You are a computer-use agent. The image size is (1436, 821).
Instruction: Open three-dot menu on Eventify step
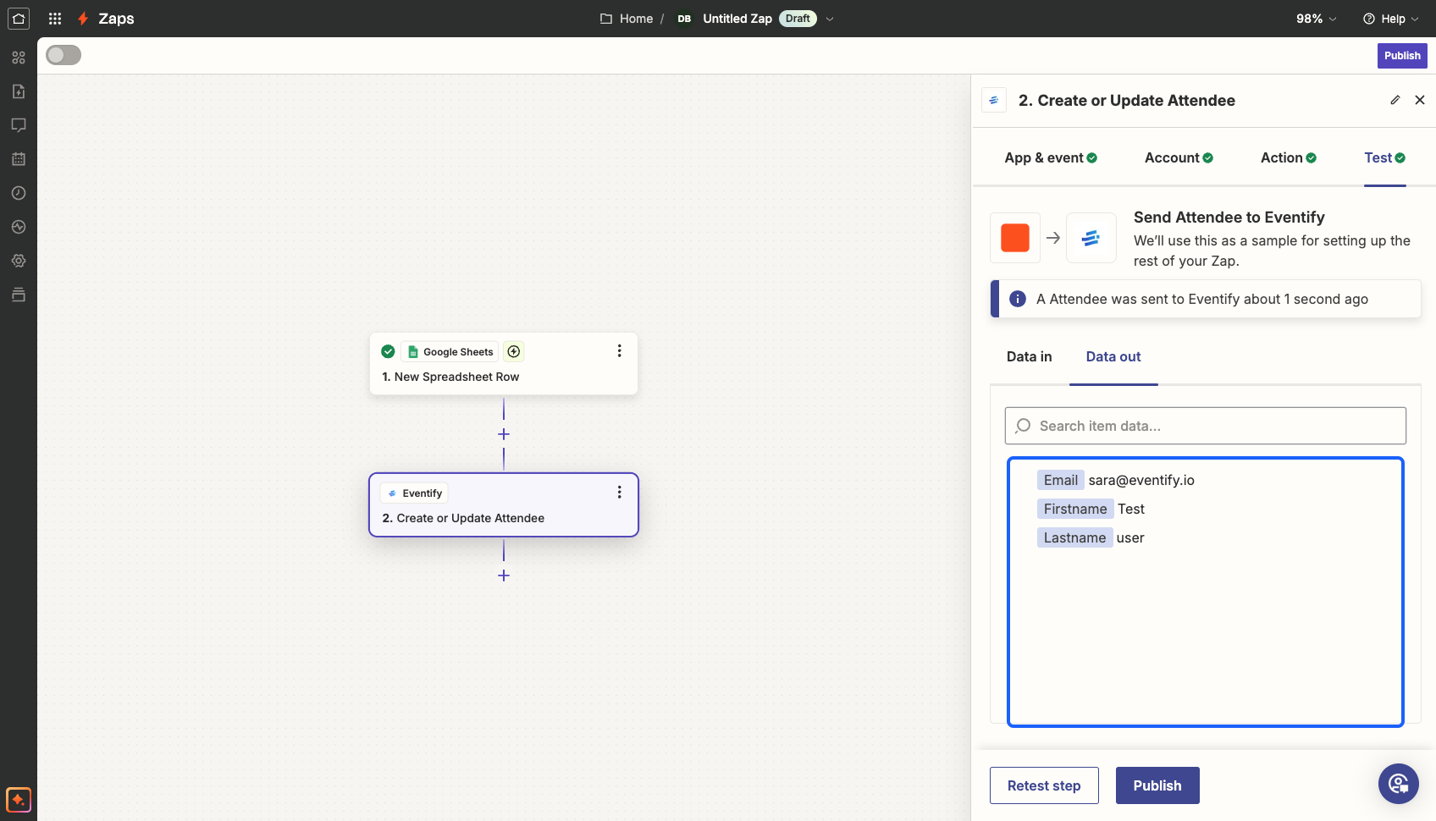pos(620,492)
